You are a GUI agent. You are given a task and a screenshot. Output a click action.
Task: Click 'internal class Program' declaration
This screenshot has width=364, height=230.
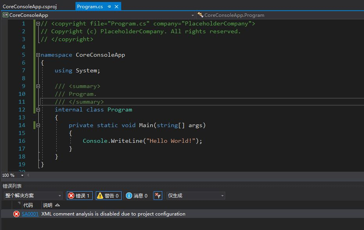[93, 110]
